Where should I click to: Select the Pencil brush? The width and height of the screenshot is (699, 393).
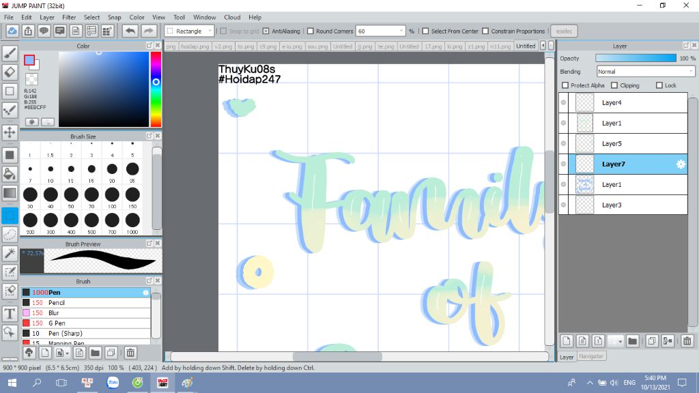[x=86, y=302]
